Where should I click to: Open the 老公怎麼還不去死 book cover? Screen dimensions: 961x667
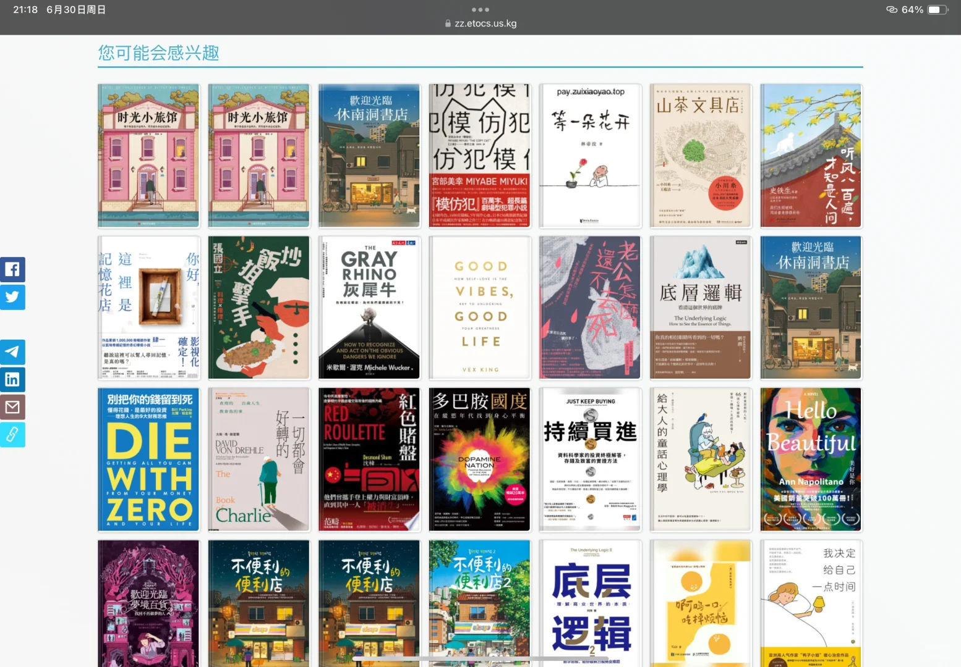pyautogui.click(x=590, y=308)
